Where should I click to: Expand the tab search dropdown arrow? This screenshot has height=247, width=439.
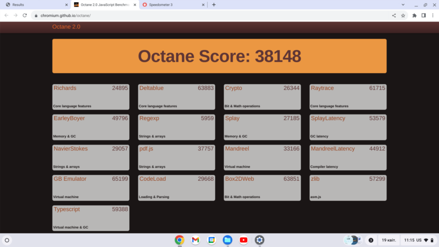[403, 5]
